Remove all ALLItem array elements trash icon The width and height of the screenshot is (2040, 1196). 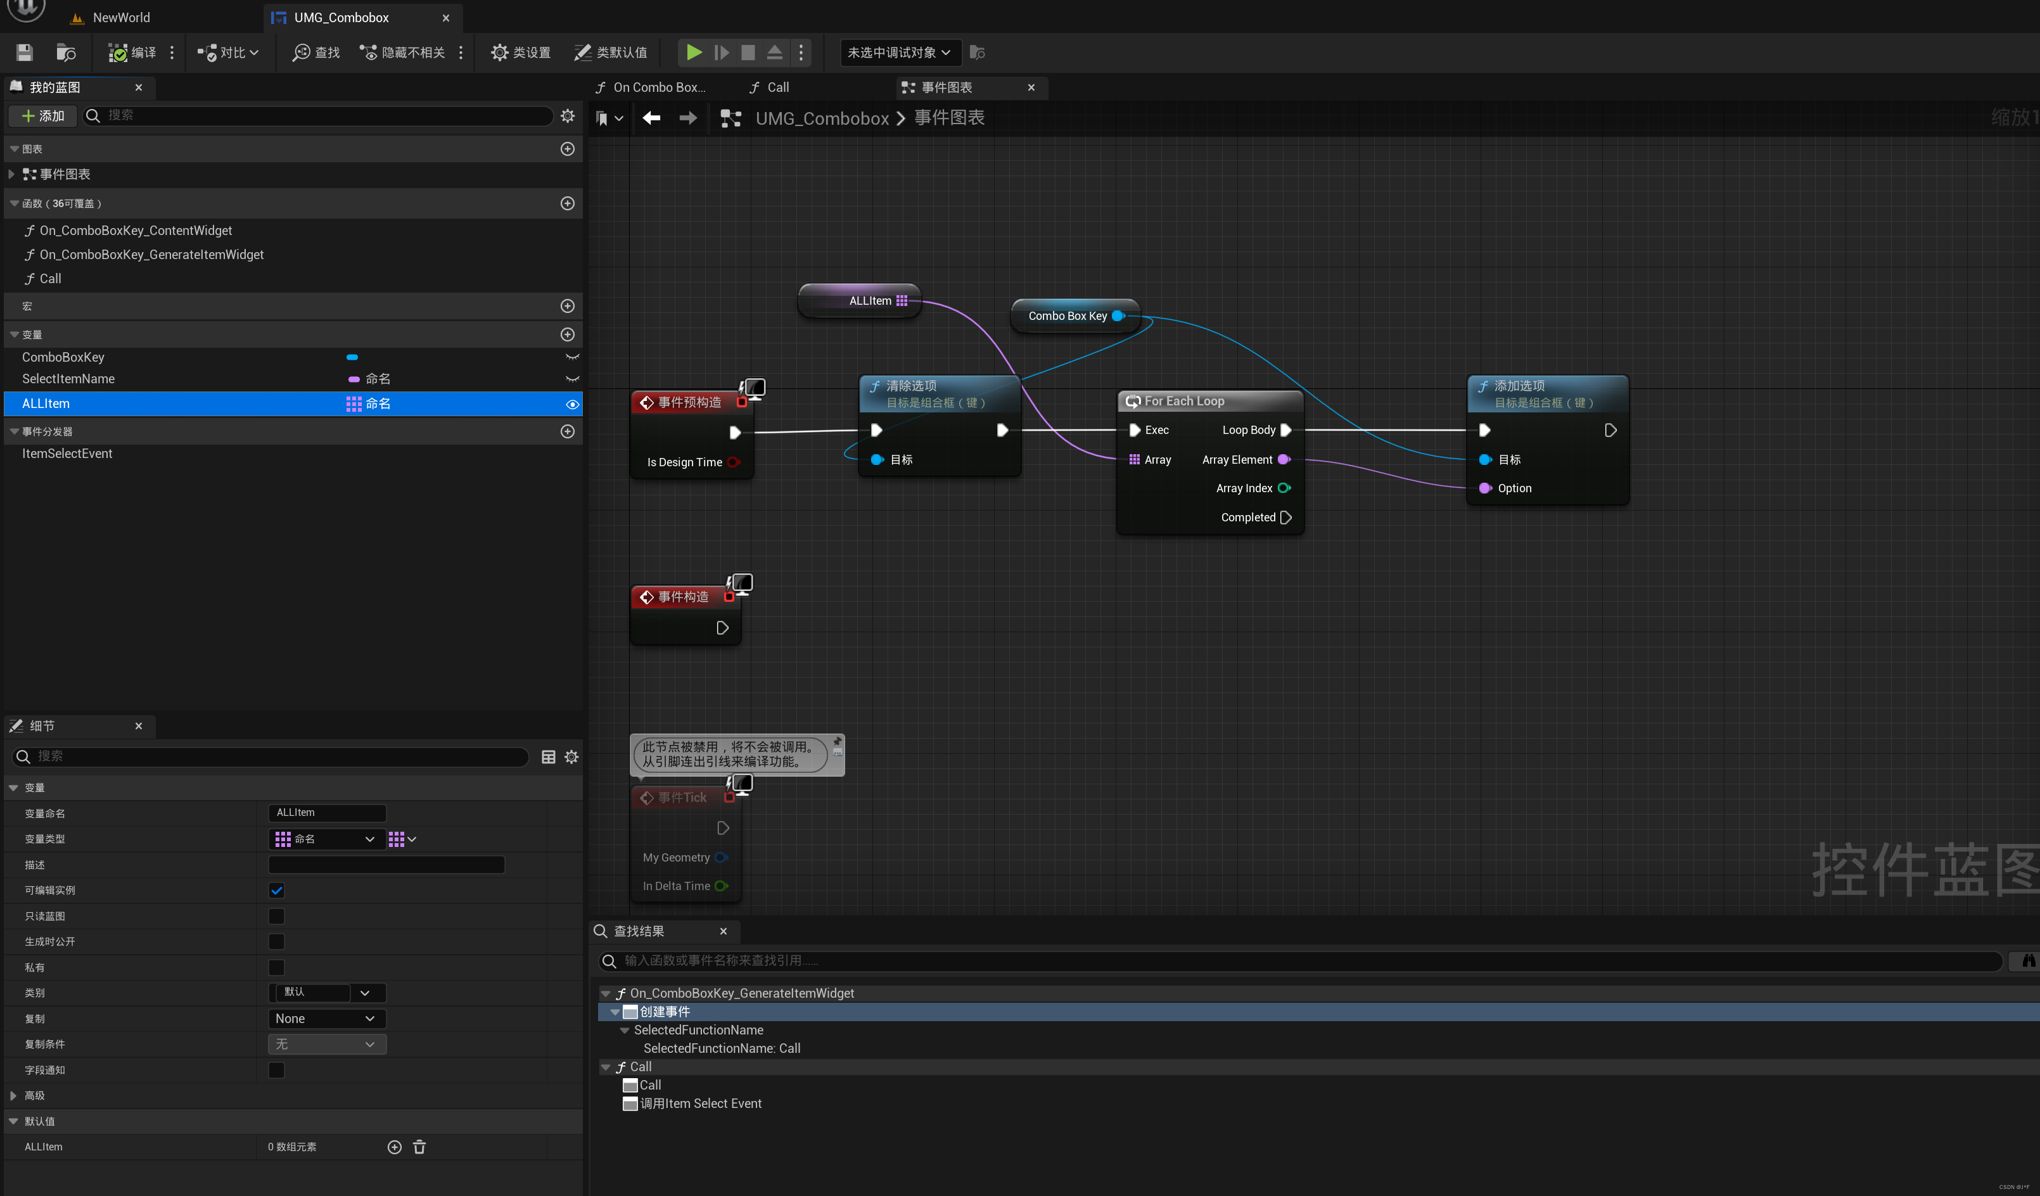[419, 1147]
